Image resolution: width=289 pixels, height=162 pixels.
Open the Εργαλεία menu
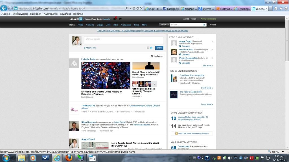[x=65, y=14]
